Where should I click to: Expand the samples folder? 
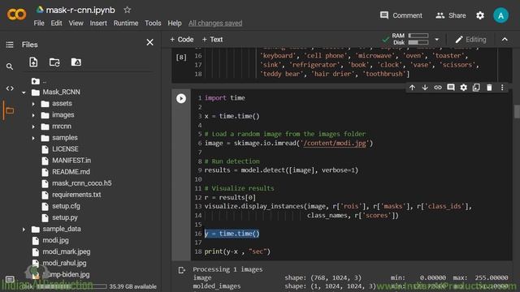pyautogui.click(x=33, y=138)
